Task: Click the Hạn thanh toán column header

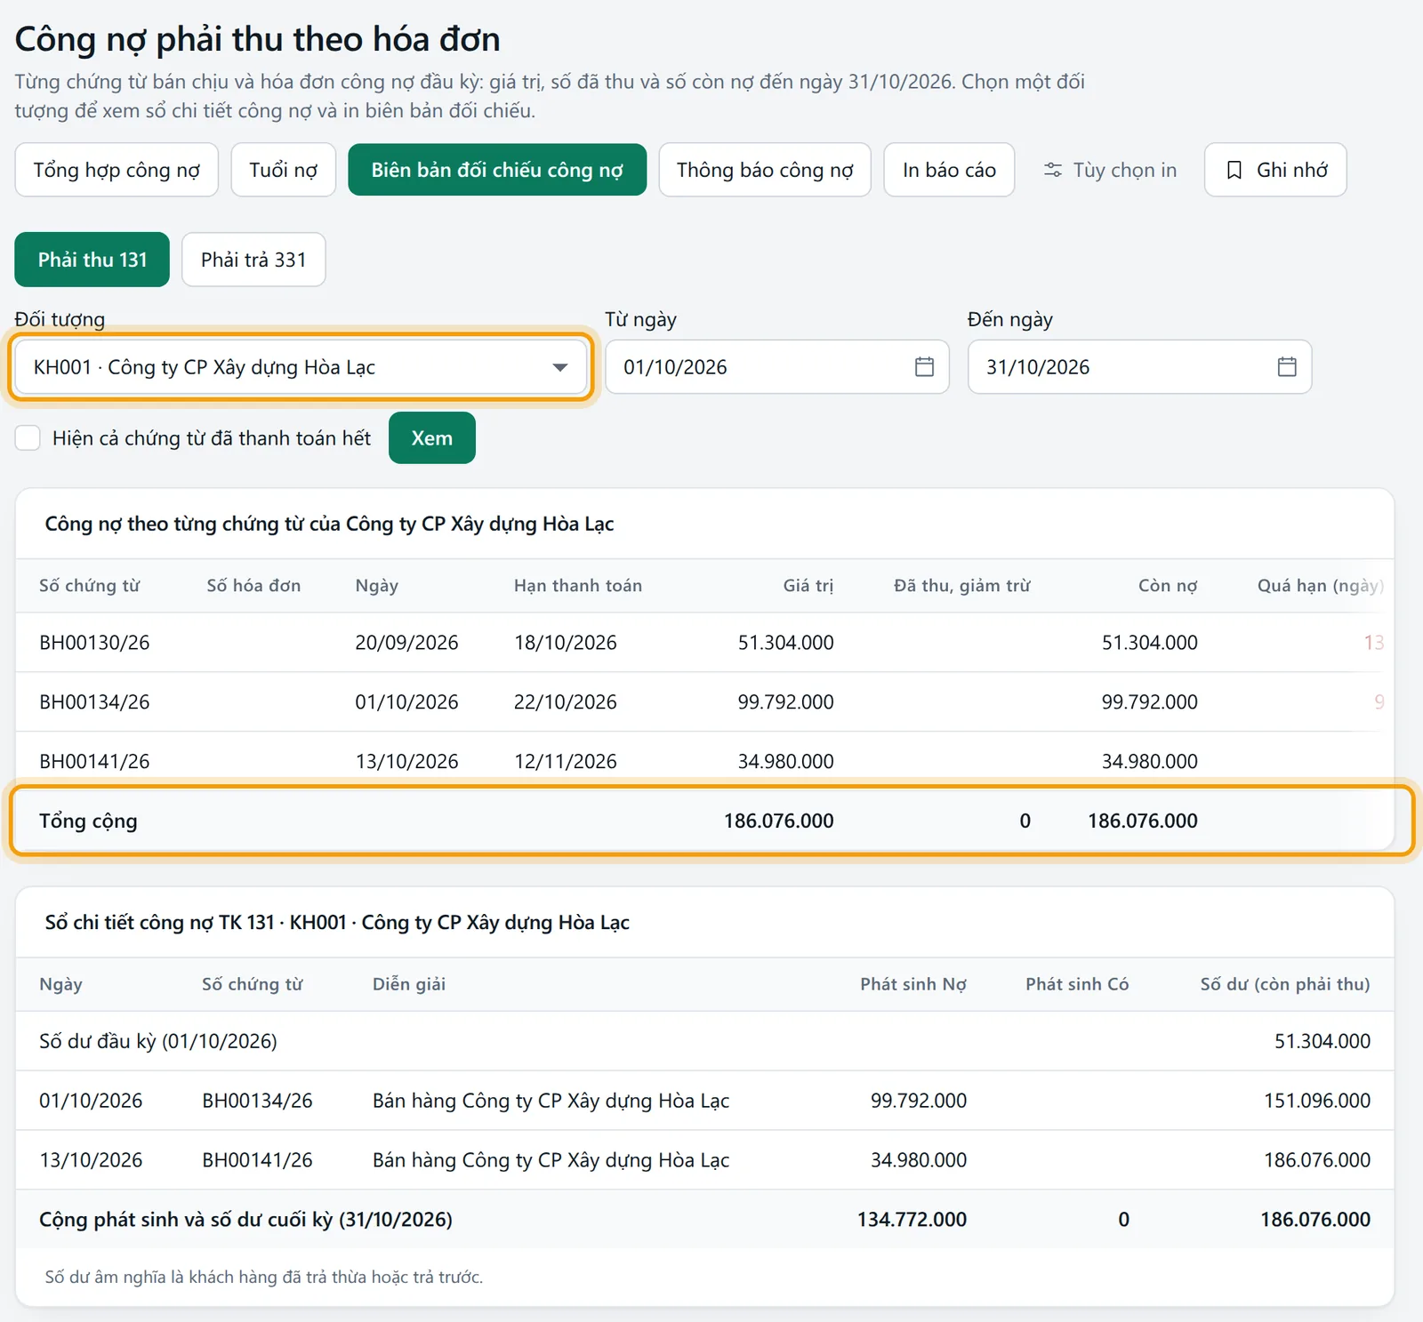Action: [578, 585]
